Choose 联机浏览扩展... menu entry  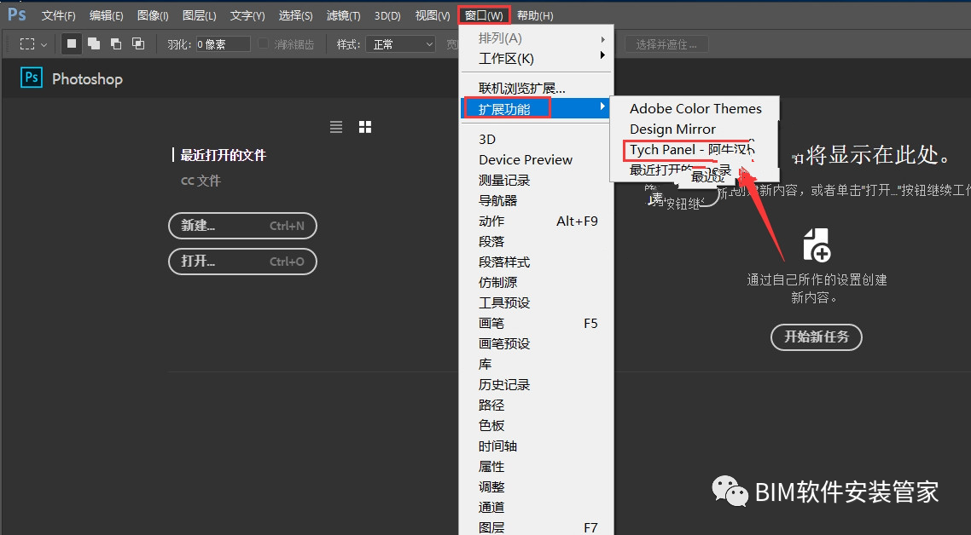tap(537, 89)
